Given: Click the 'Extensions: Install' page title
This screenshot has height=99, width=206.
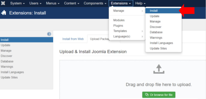Looking at the screenshot, I should (x=27, y=13).
